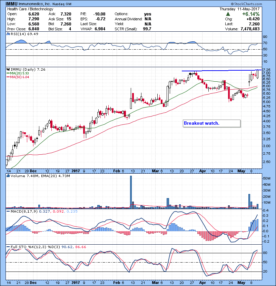The image size is (276, 286).
Task: Click the Apr label on the price chart date axis
Action: pos(203,171)
